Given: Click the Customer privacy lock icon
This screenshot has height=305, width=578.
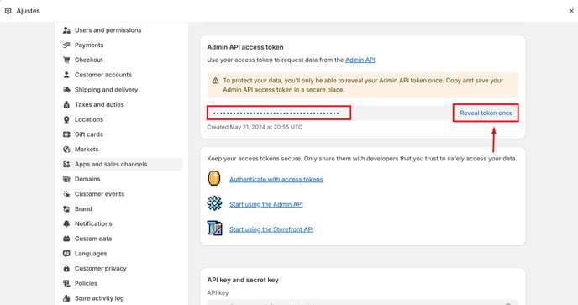Looking at the screenshot, I should pos(66,269).
